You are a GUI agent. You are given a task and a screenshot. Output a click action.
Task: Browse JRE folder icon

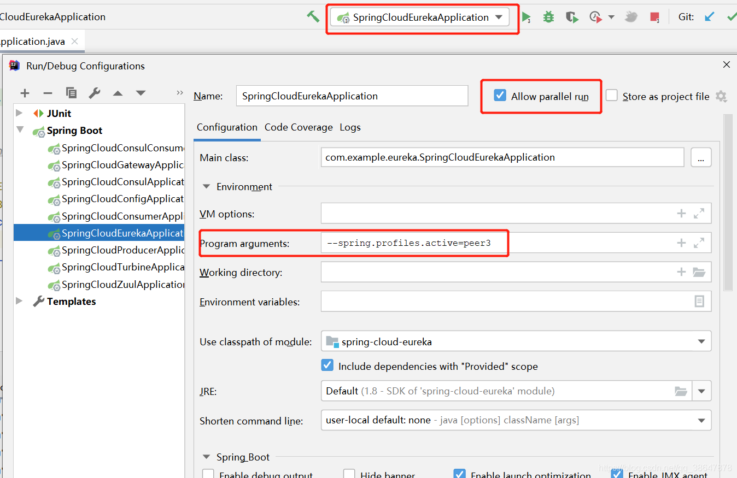[x=681, y=391]
